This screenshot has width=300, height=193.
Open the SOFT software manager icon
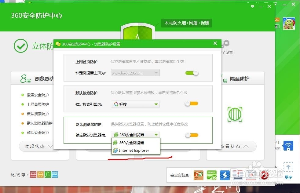[x=212, y=175]
